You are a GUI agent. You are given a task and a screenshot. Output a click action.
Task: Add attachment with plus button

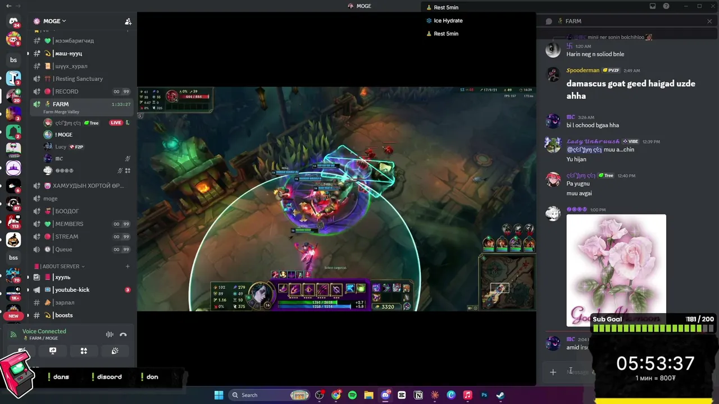[x=553, y=372]
